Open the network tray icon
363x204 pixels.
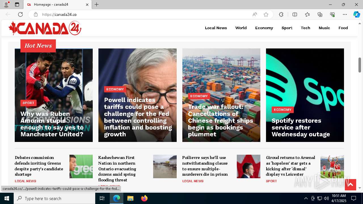pos(320,198)
